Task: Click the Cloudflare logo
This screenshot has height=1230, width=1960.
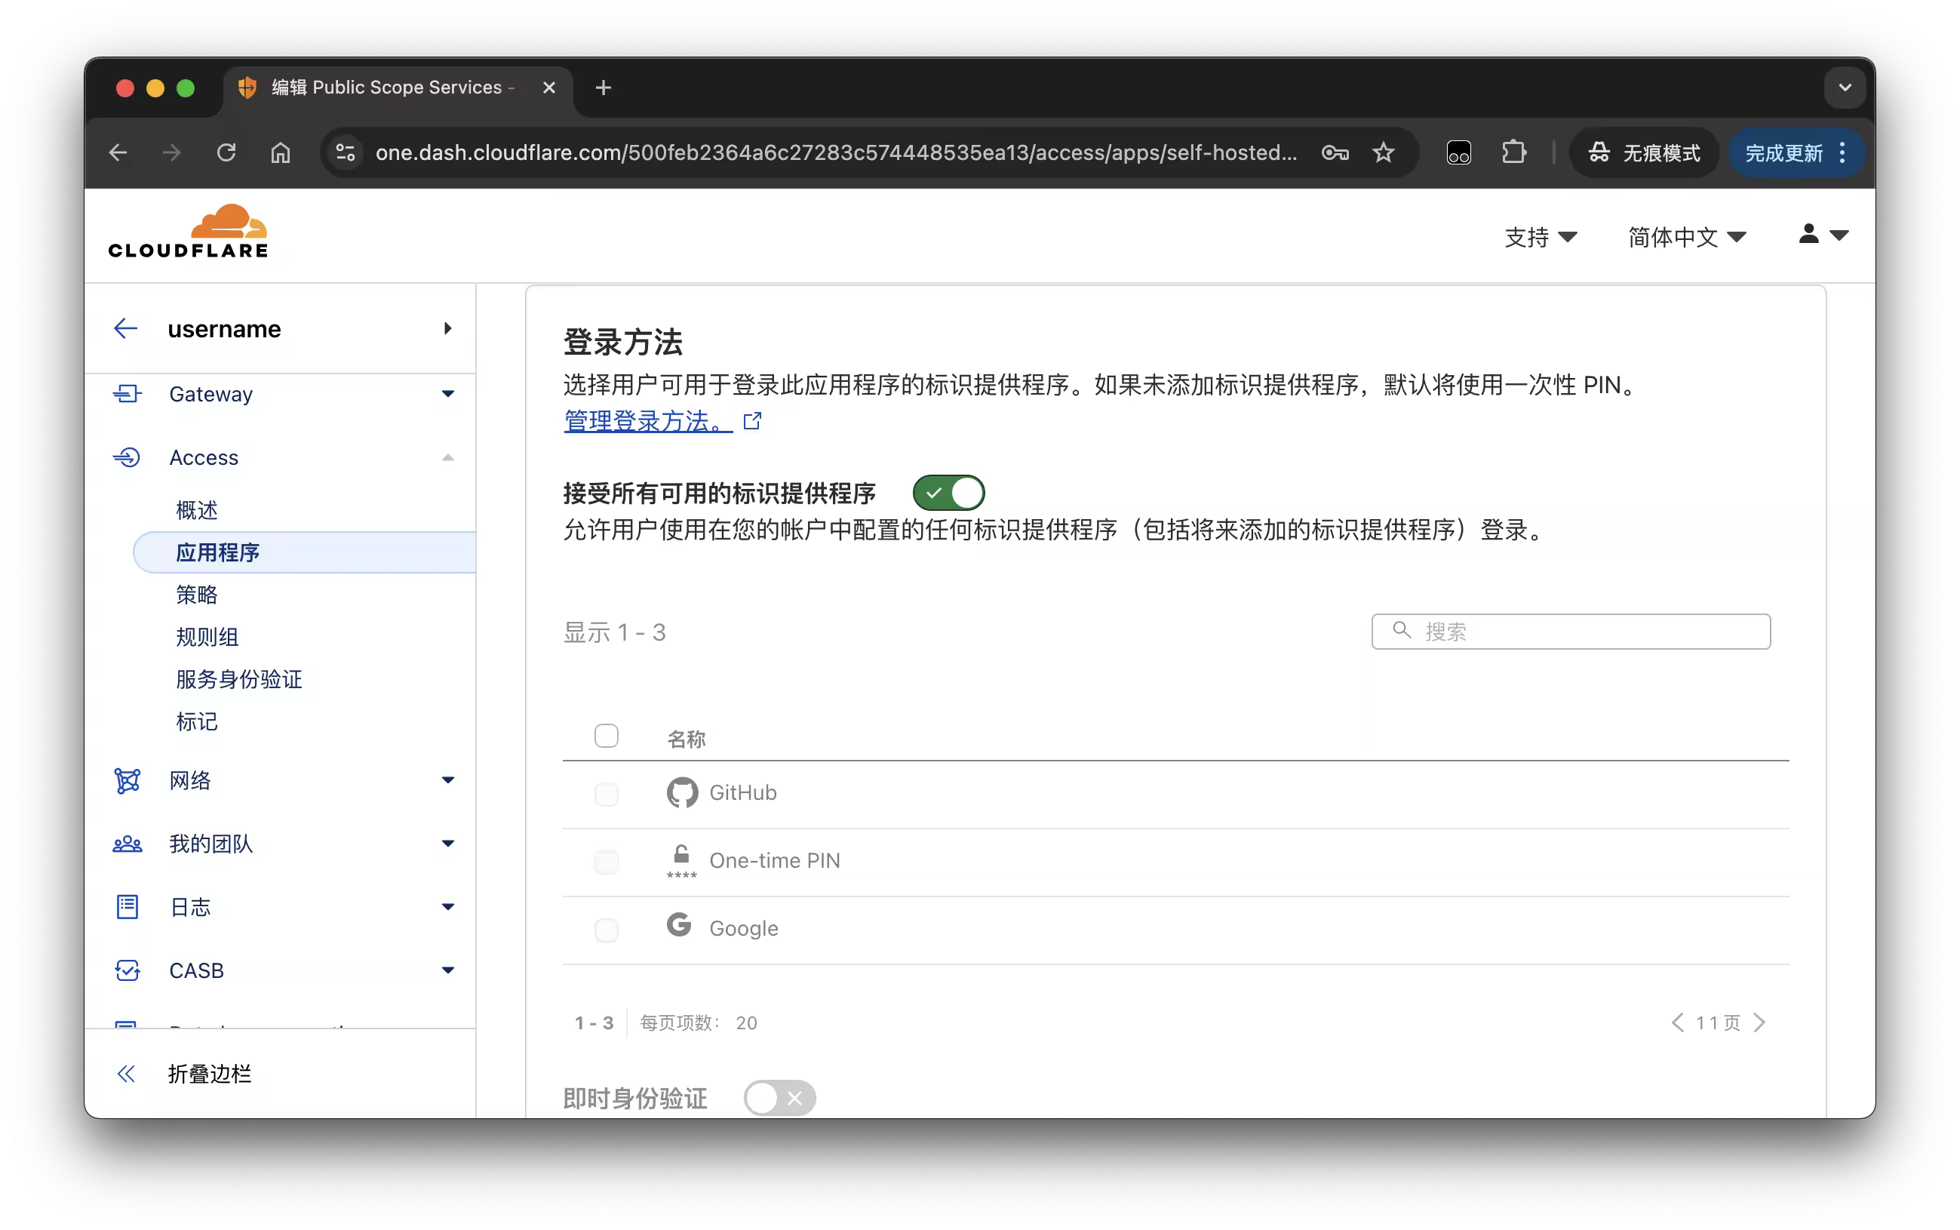Action: point(188,232)
